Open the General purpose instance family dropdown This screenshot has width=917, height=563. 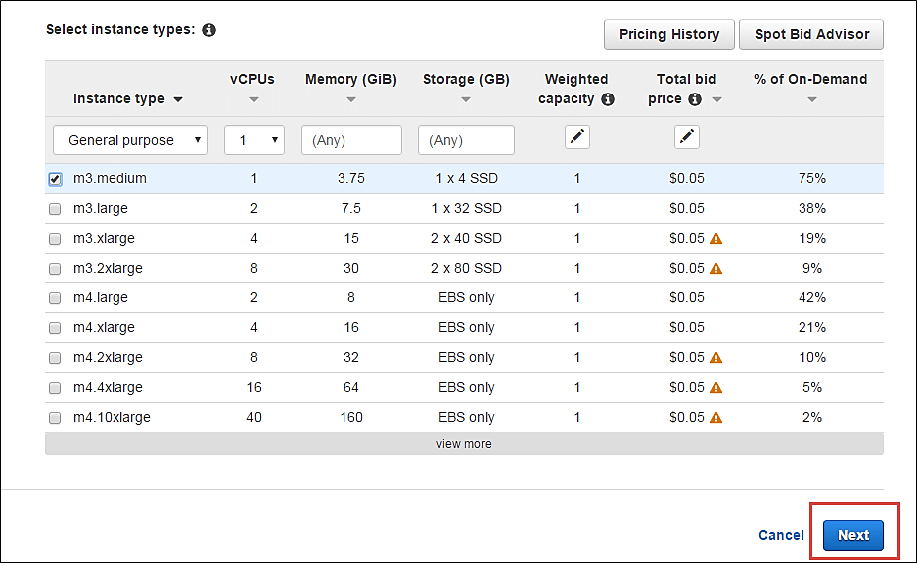click(130, 140)
